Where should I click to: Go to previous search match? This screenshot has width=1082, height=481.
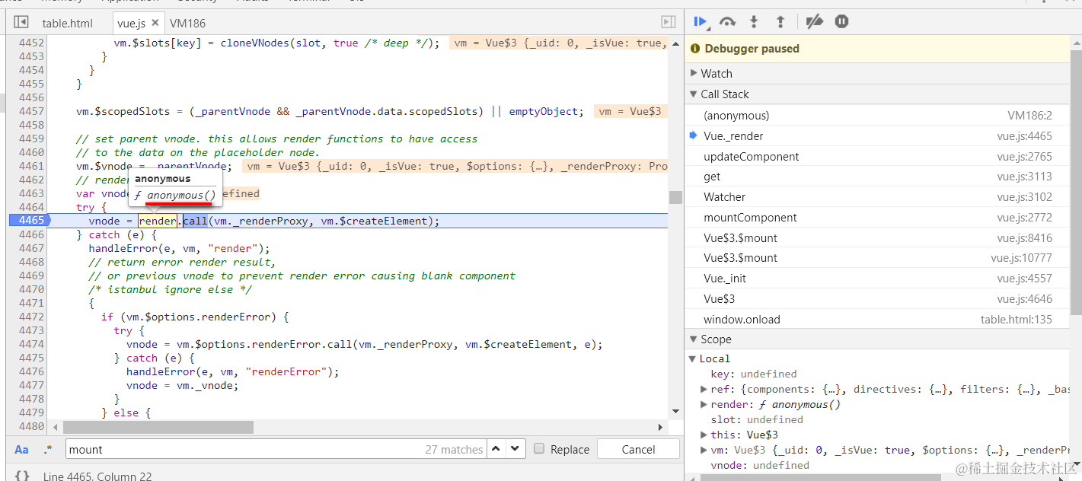(x=496, y=449)
